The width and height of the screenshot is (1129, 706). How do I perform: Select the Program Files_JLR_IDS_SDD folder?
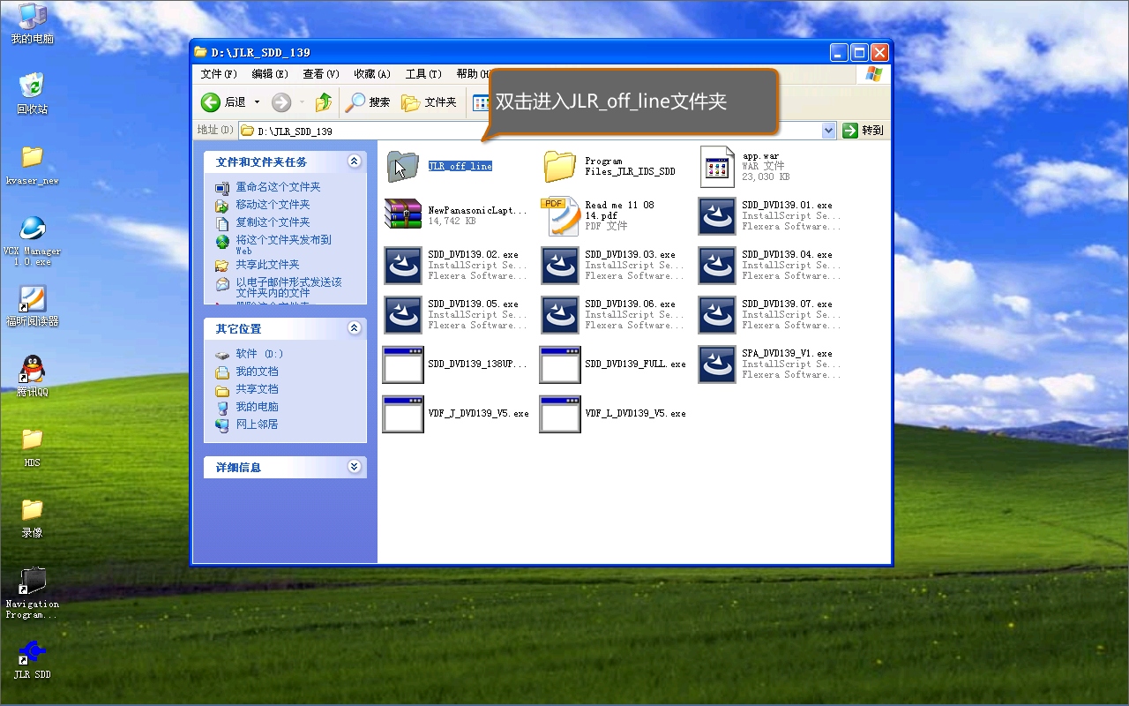(x=559, y=166)
